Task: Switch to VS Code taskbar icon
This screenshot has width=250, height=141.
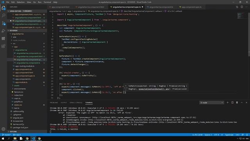Action: point(33,139)
